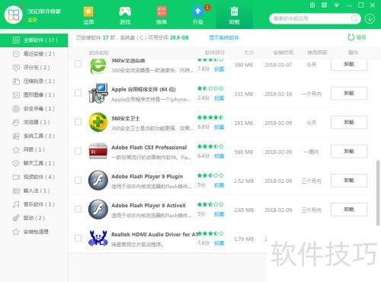Select 视频软件 (4) category
Viewport: 381px width, 282px height.
34,177
